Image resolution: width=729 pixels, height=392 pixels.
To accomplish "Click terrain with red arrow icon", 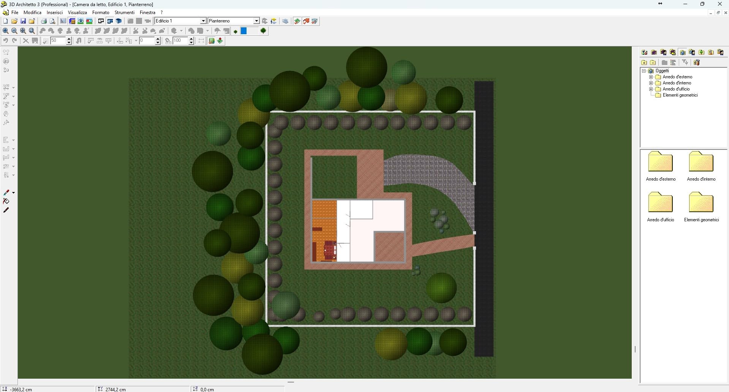I will (220, 41).
